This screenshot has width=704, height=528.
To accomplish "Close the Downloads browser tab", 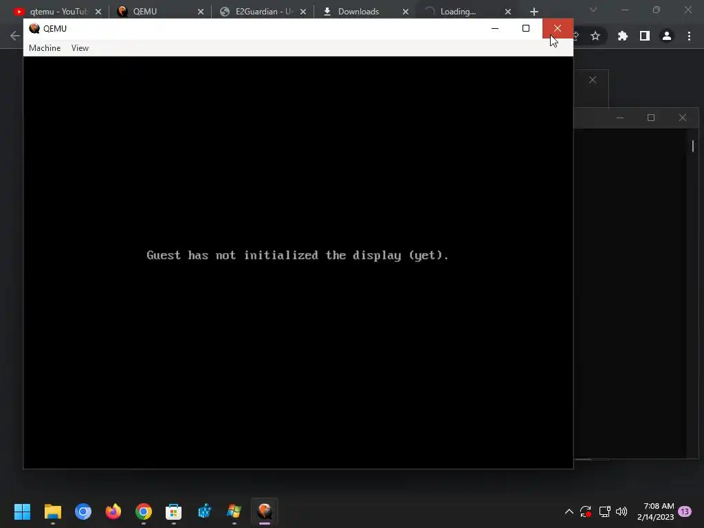I will pos(406,12).
